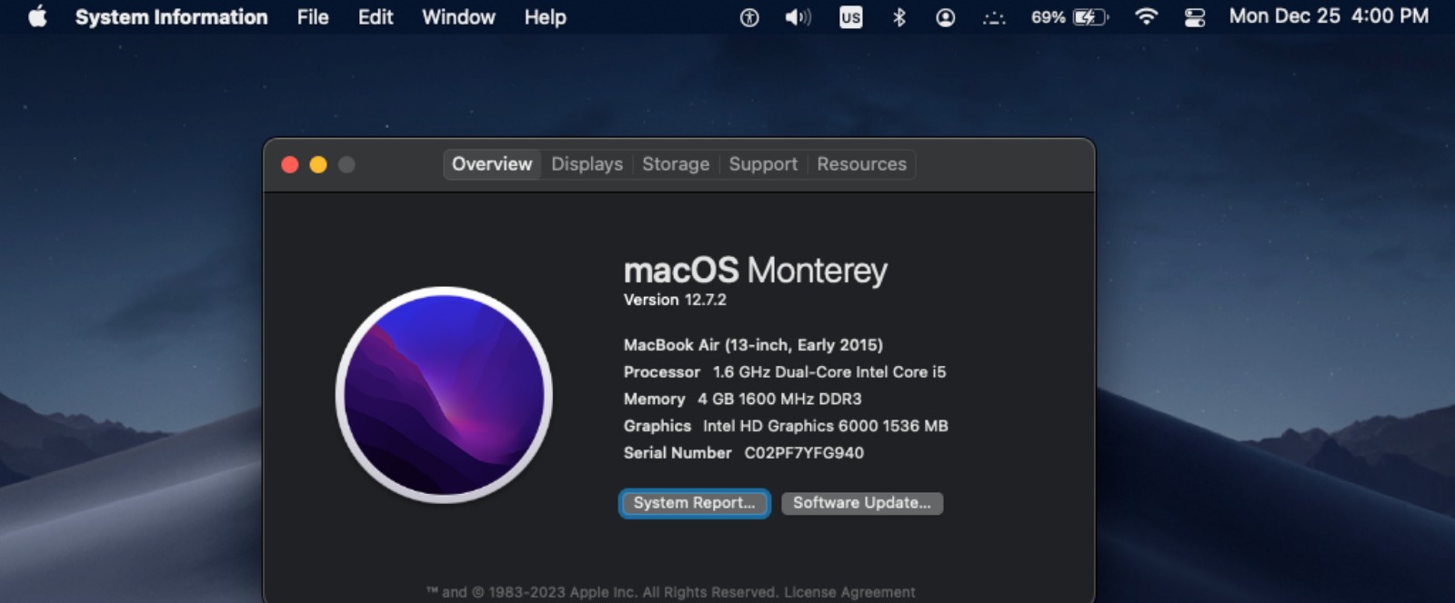
Task: Open the Wi-Fi status menu
Action: [x=1147, y=17]
